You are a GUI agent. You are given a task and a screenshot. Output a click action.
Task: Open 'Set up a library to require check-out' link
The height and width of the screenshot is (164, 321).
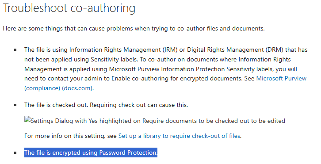tap(180, 136)
